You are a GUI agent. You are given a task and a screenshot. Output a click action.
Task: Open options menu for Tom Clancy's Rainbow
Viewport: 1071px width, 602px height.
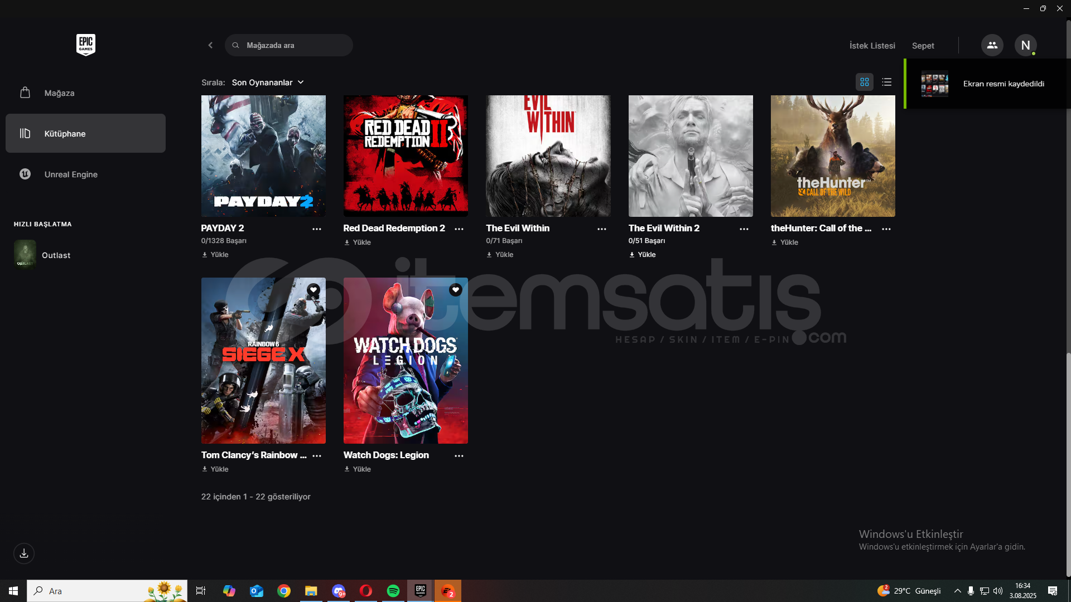[317, 456]
